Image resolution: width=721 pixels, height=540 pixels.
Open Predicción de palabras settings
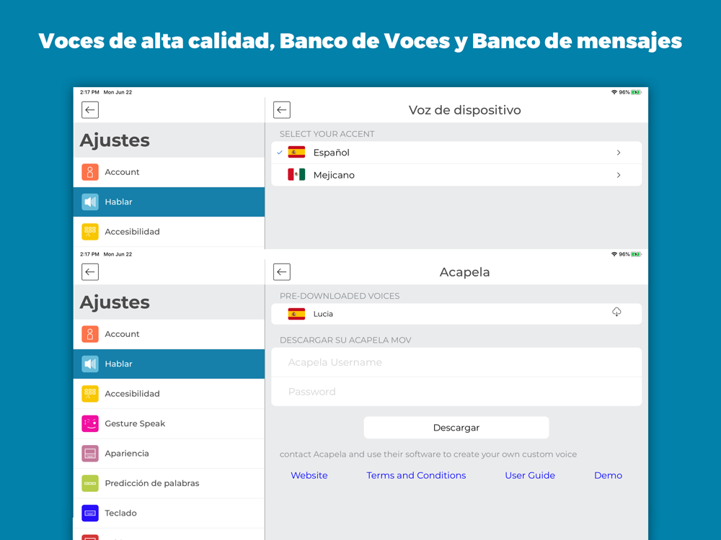coord(169,484)
